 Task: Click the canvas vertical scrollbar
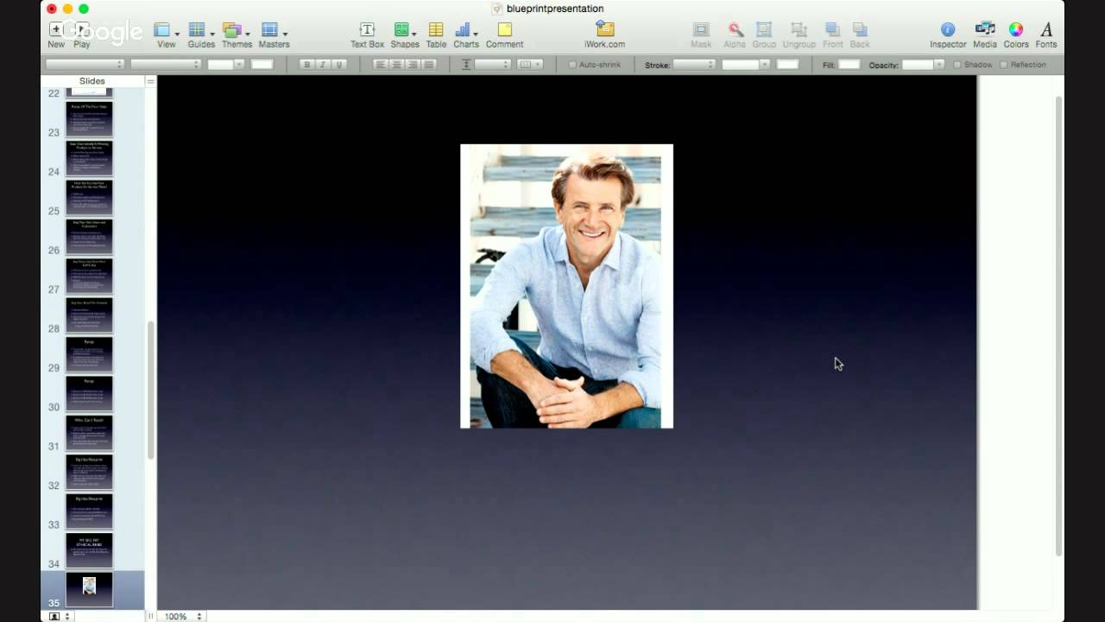tap(1058, 326)
